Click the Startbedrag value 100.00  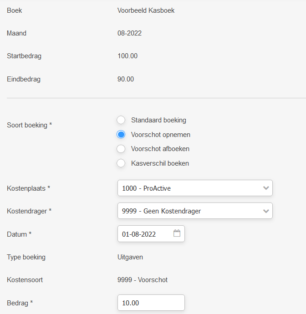(x=127, y=56)
